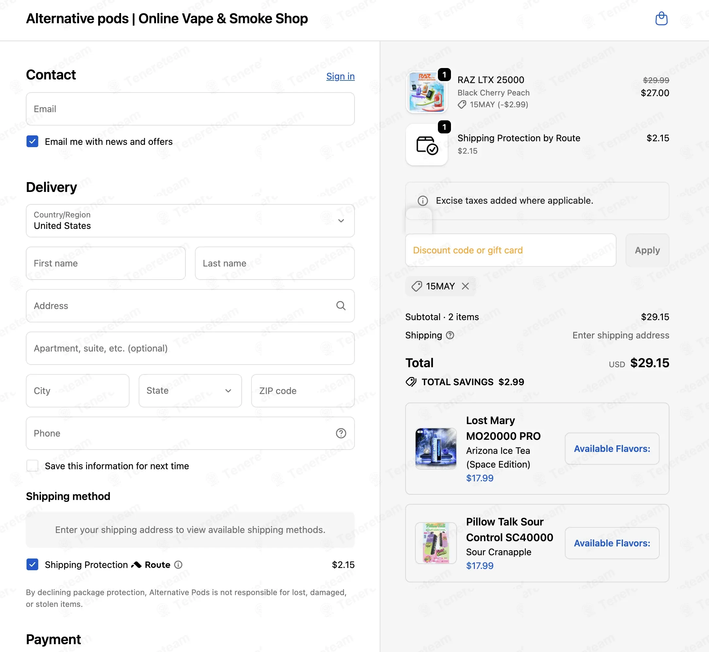The height and width of the screenshot is (652, 709).
Task: Click the Shipping Protection package icon
Action: [427, 145]
